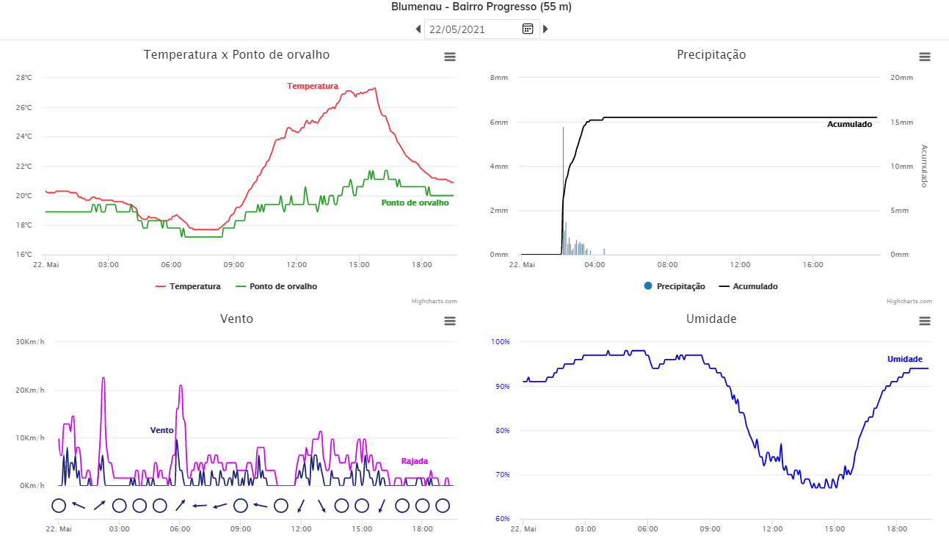Click the first wind direction circle marker
This screenshot has width=949, height=538.
(59, 505)
